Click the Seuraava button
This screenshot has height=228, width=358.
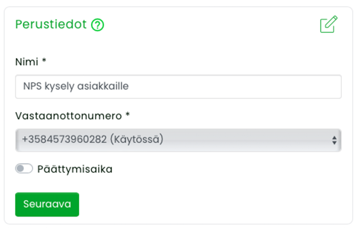tap(47, 204)
